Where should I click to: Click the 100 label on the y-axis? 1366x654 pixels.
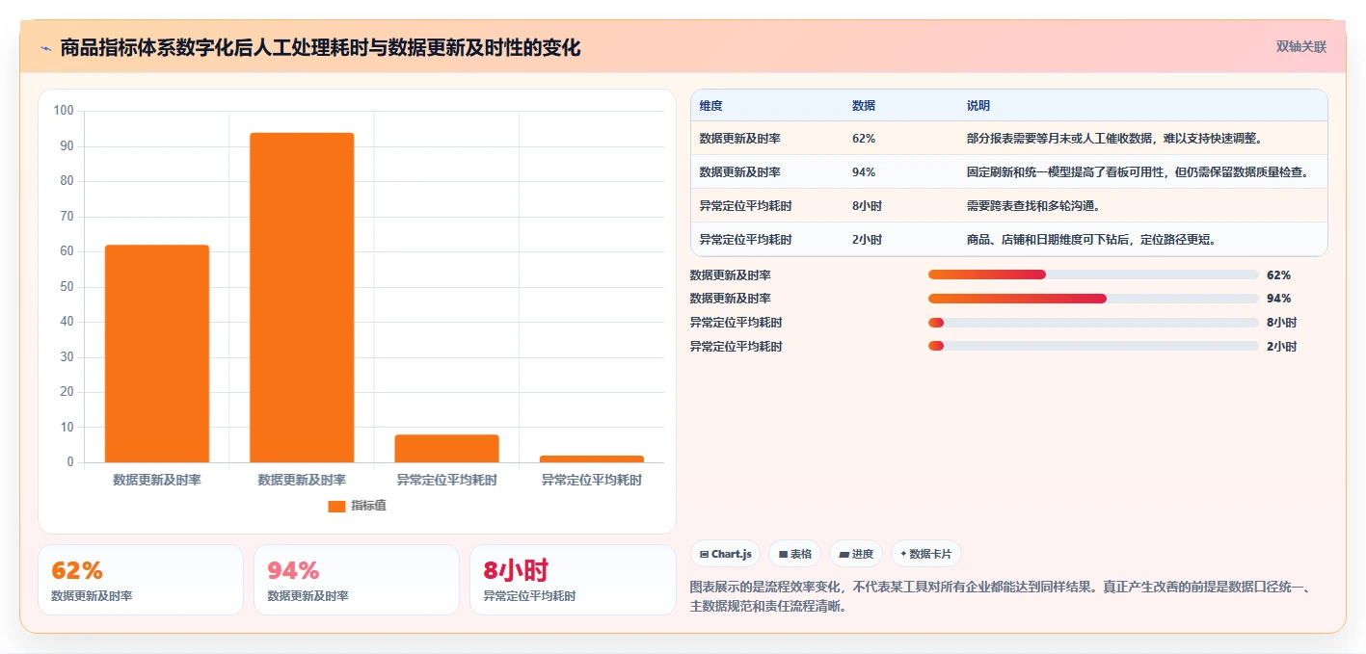point(64,111)
